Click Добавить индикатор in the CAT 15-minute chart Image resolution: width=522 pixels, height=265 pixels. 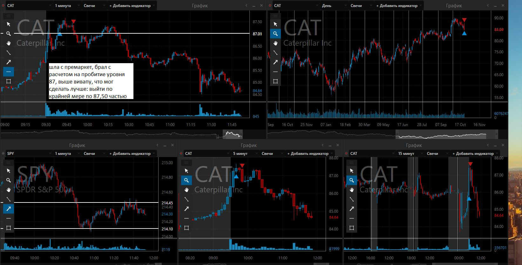(475, 154)
